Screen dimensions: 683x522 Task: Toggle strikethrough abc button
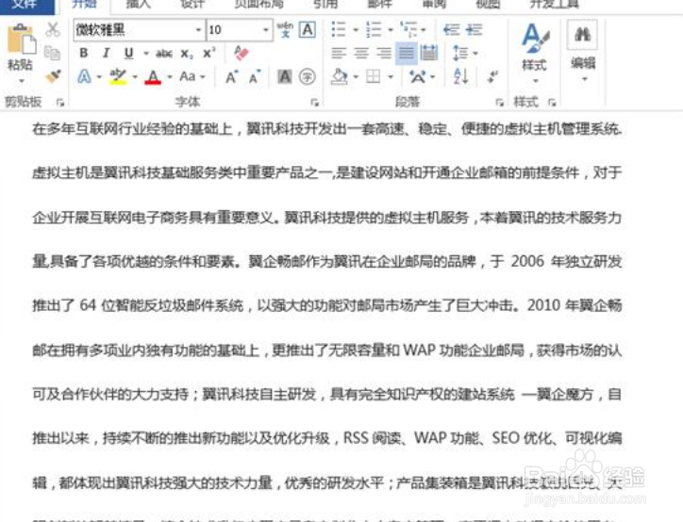164,54
